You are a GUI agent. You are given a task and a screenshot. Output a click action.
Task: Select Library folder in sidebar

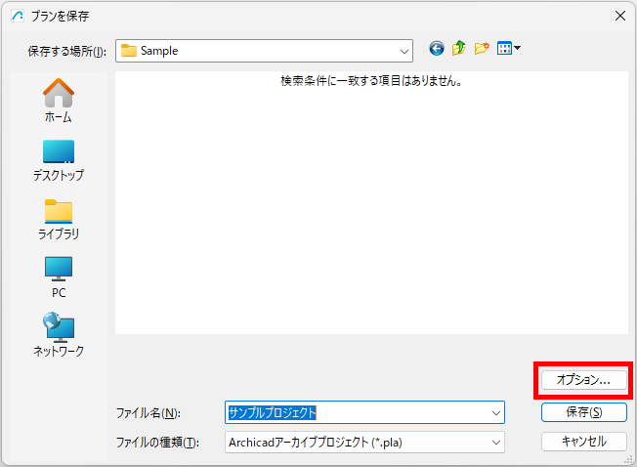[59, 220]
